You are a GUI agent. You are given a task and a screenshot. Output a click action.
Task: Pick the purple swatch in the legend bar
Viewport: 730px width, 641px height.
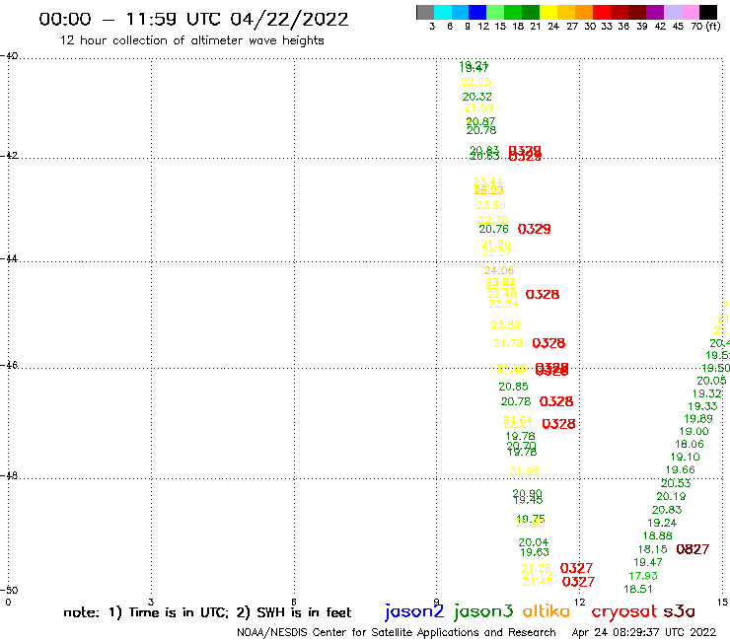(655, 12)
